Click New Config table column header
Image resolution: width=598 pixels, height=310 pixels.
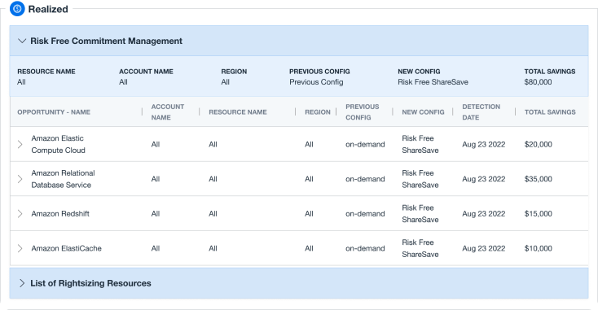coord(423,112)
